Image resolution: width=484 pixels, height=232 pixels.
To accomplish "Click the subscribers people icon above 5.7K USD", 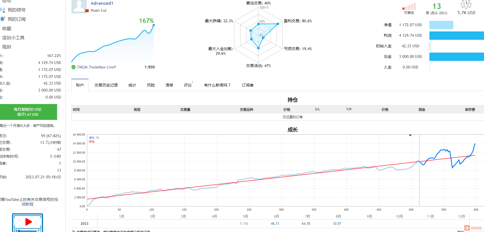I will (x=466, y=4).
